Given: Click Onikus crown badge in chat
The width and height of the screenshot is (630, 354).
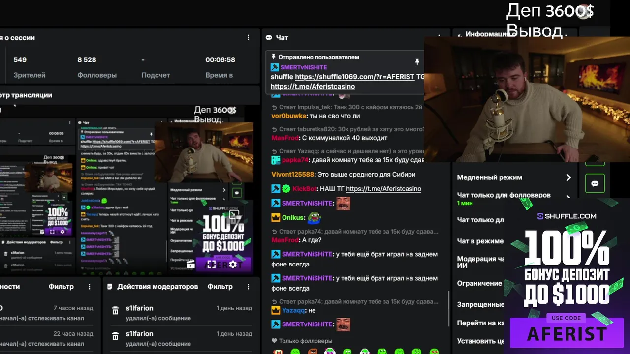Looking at the screenshot, I should (276, 217).
